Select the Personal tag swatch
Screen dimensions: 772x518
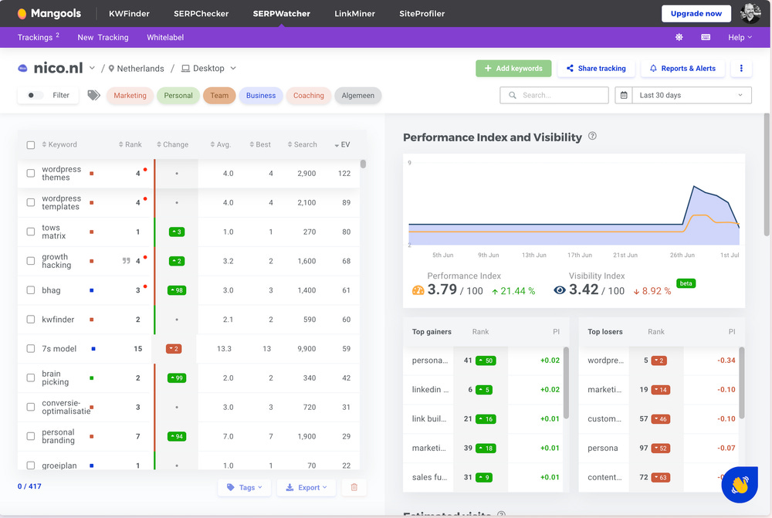click(178, 96)
